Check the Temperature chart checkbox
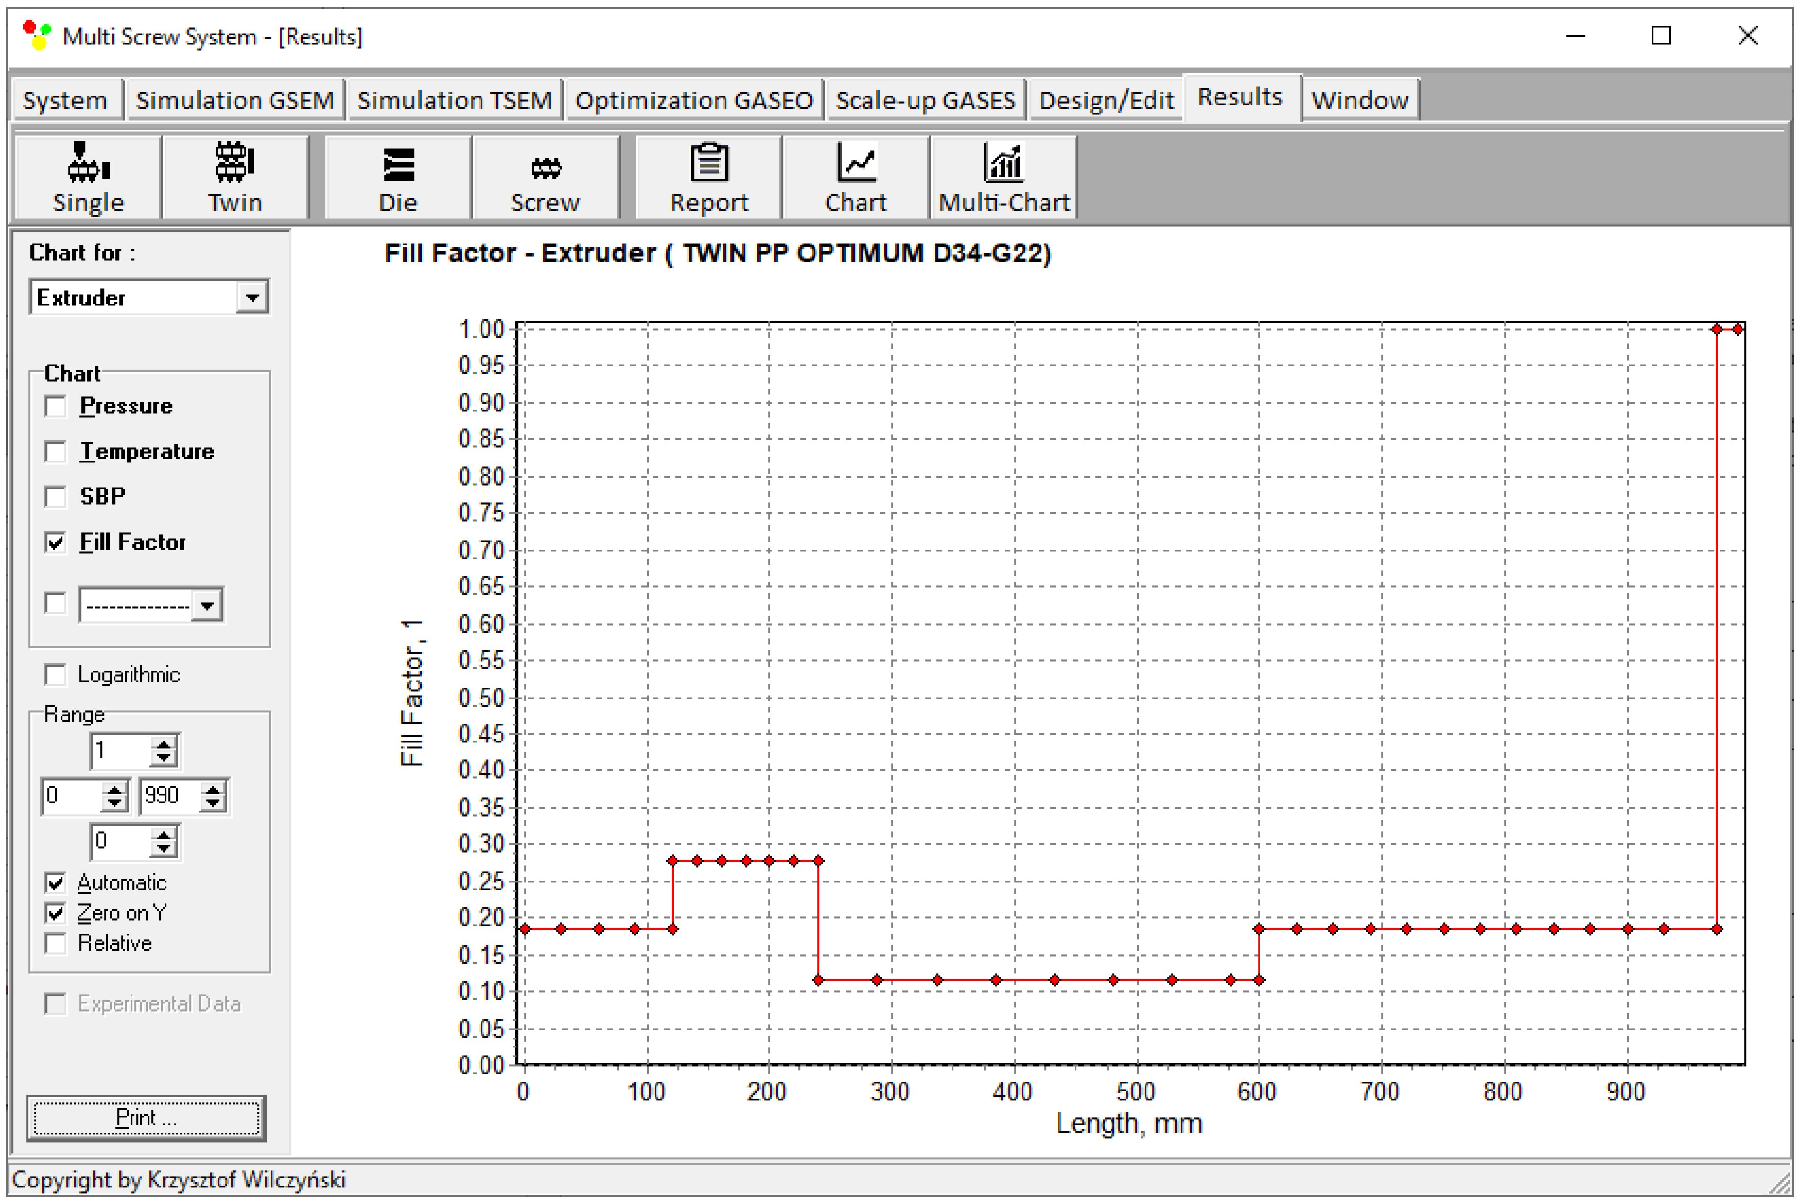The width and height of the screenshot is (1802, 1204). pos(55,452)
